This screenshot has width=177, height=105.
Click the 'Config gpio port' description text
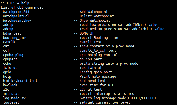click(96, 72)
